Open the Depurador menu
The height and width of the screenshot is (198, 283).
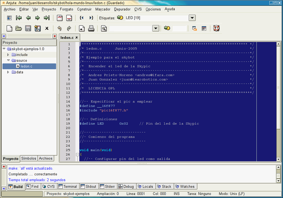122,9
